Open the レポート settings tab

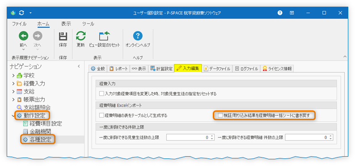(118, 69)
